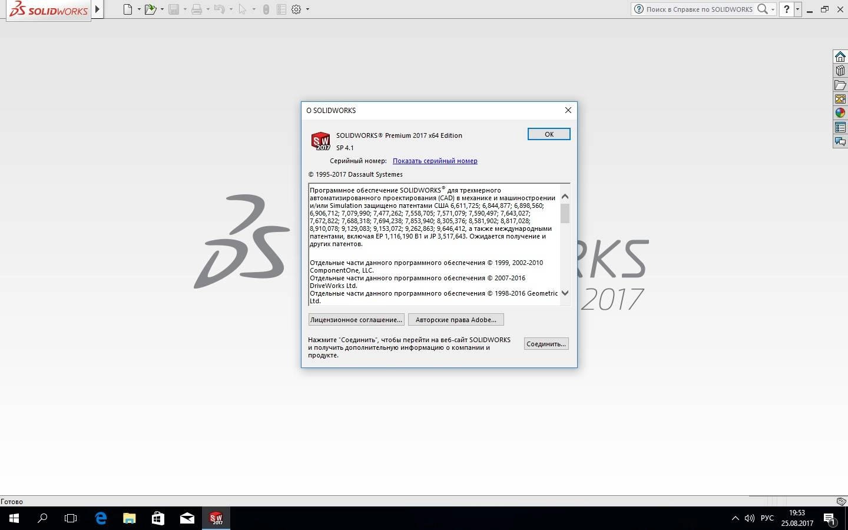
Task: Click inside the SOLIDWORKS help search field
Action: click(x=699, y=9)
